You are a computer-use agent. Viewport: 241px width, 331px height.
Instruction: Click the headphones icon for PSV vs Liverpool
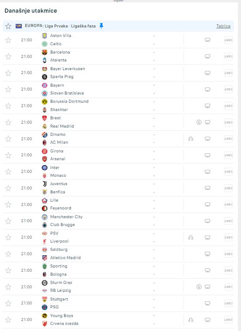[191, 237]
